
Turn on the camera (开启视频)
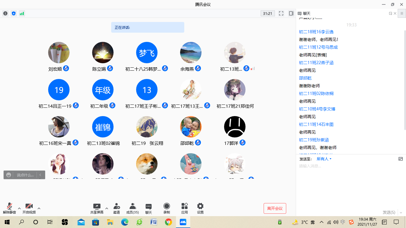pos(29,208)
